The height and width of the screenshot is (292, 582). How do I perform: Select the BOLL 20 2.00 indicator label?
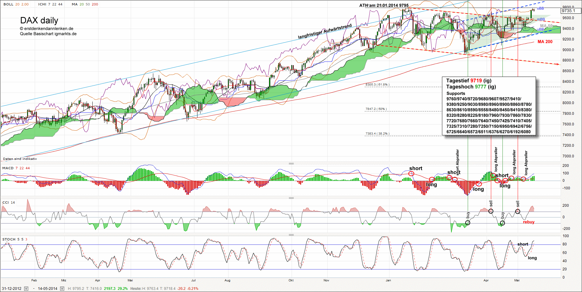[x=16, y=4]
